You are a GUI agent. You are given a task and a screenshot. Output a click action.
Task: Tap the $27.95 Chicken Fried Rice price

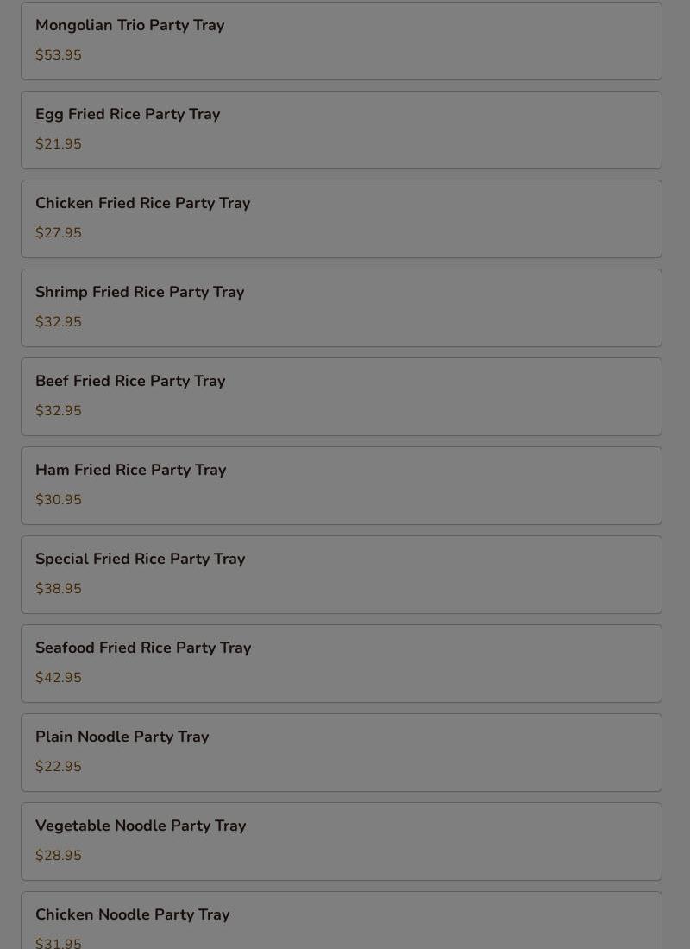pos(59,233)
